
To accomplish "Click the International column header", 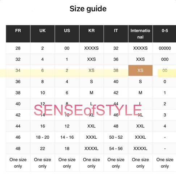I will pyautogui.click(x=141, y=34).
